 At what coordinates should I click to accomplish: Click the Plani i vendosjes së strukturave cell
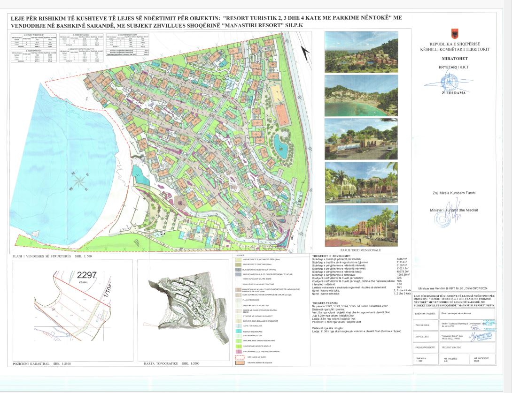(x=466, y=314)
